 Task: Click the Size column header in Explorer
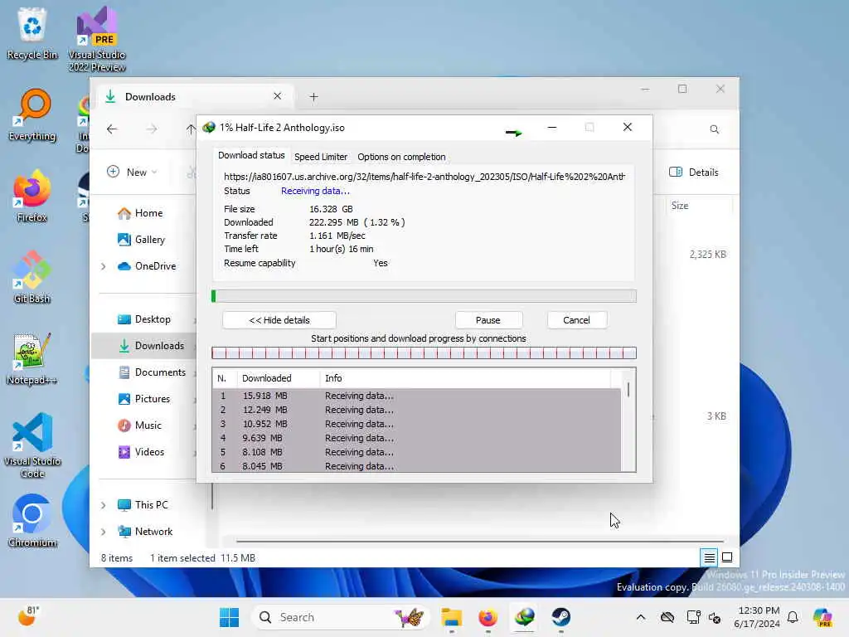tap(699, 206)
